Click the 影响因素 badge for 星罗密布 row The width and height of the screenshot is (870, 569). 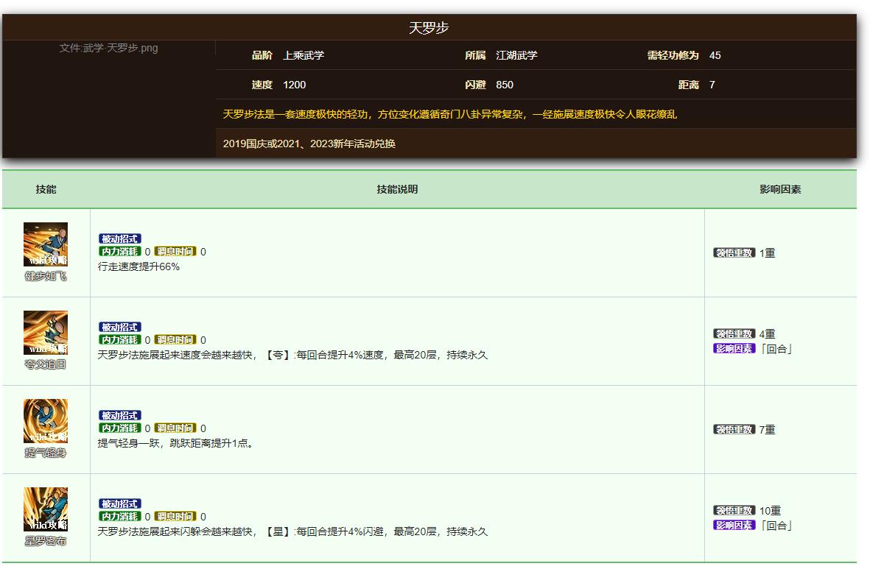tap(734, 526)
